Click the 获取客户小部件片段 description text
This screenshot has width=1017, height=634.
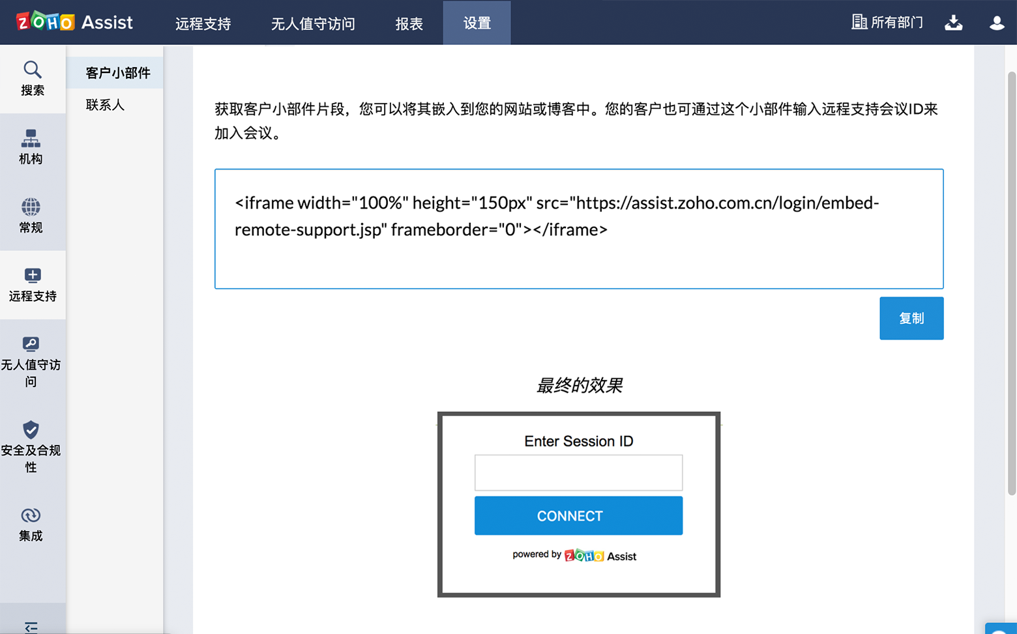click(576, 121)
